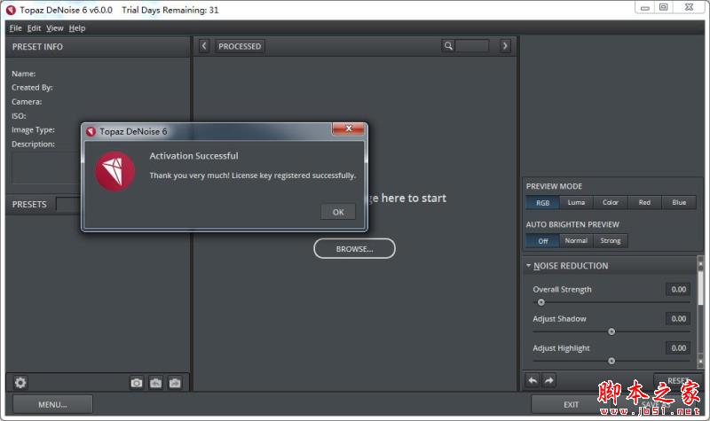Click the Adjust Shadow slider handle
The height and width of the screenshot is (421, 710).
point(611,331)
